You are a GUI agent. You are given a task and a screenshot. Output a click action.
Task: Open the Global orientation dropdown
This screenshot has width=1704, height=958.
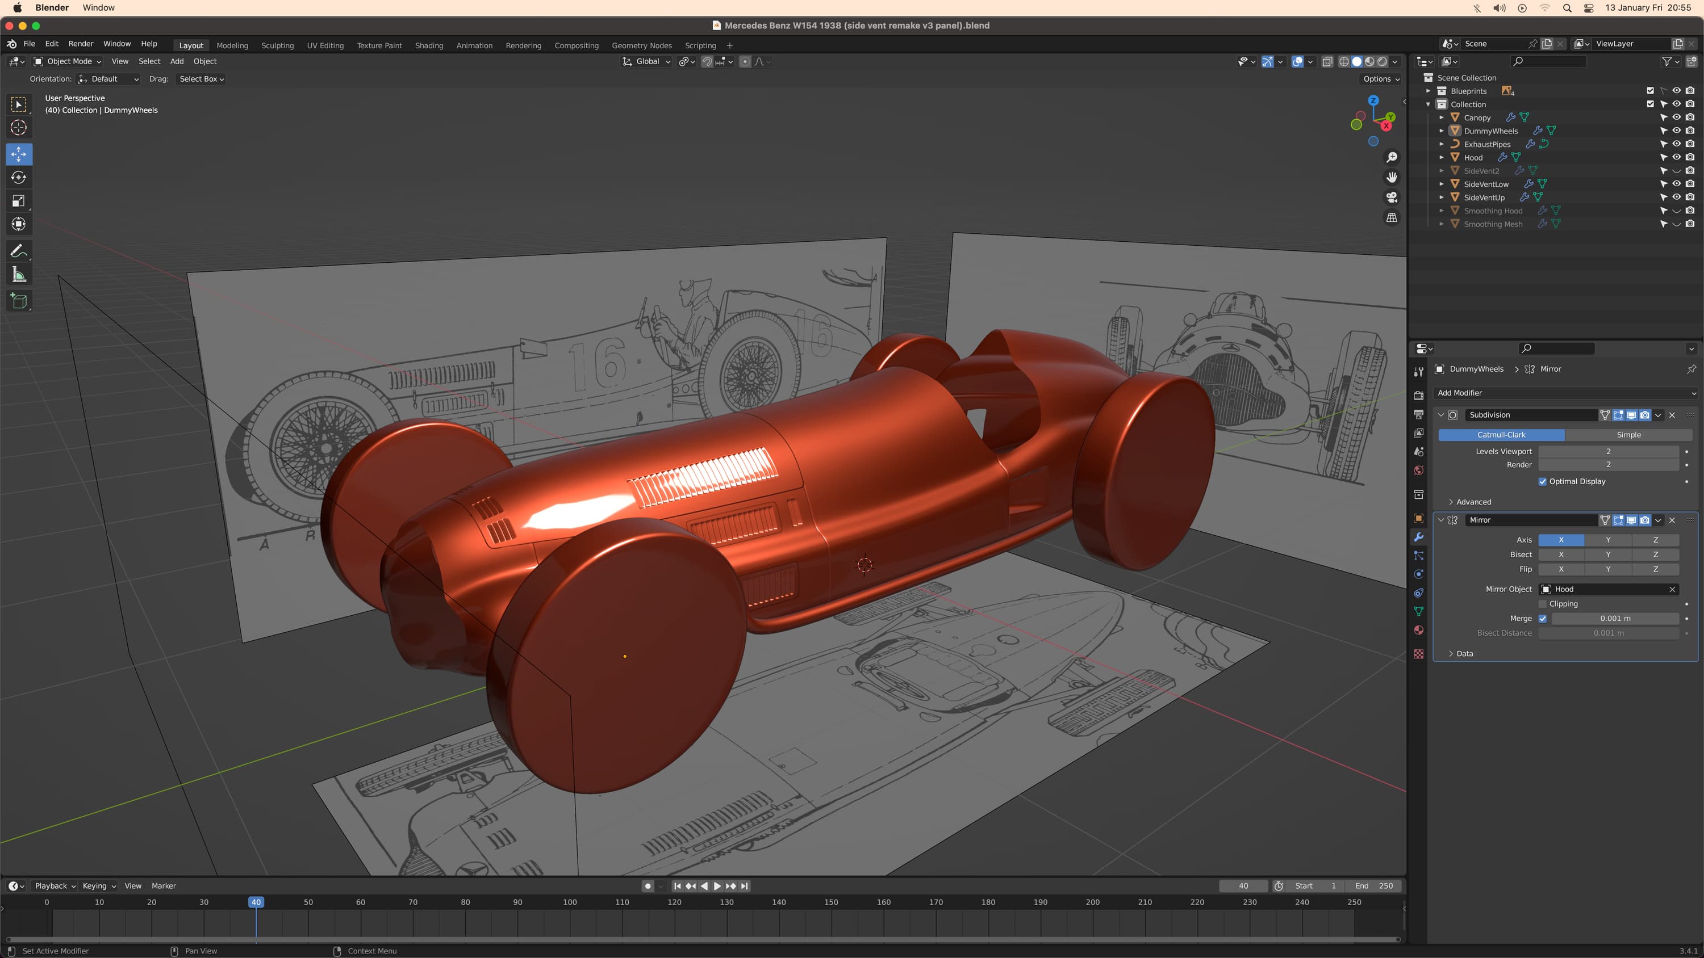click(646, 61)
